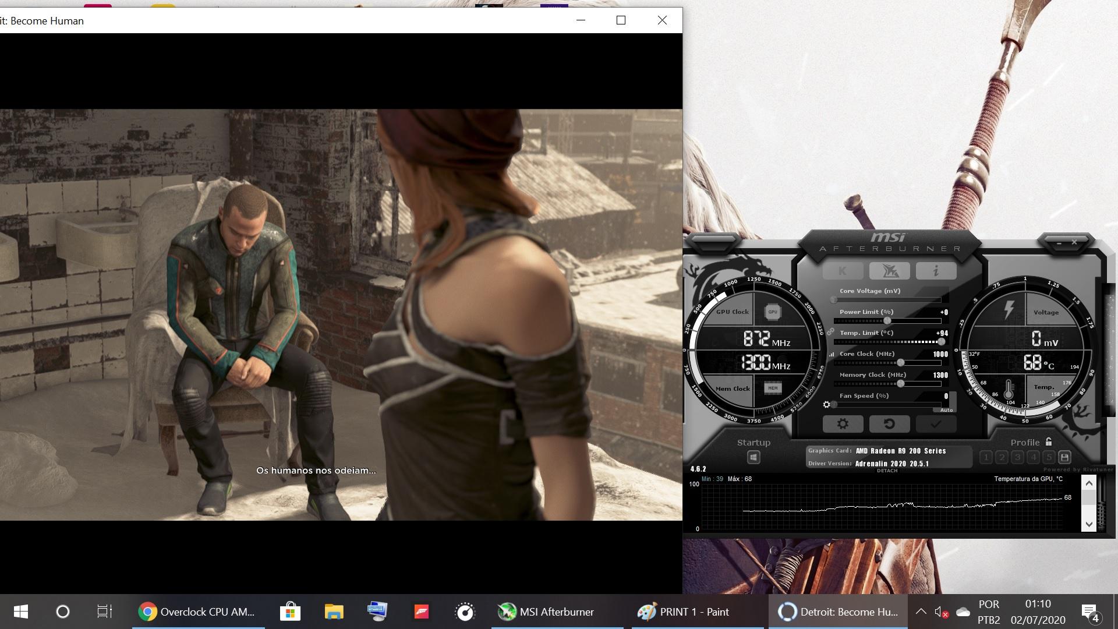Image resolution: width=1118 pixels, height=629 pixels.
Task: Open the information 'i' button in Afterburner
Action: 936,271
